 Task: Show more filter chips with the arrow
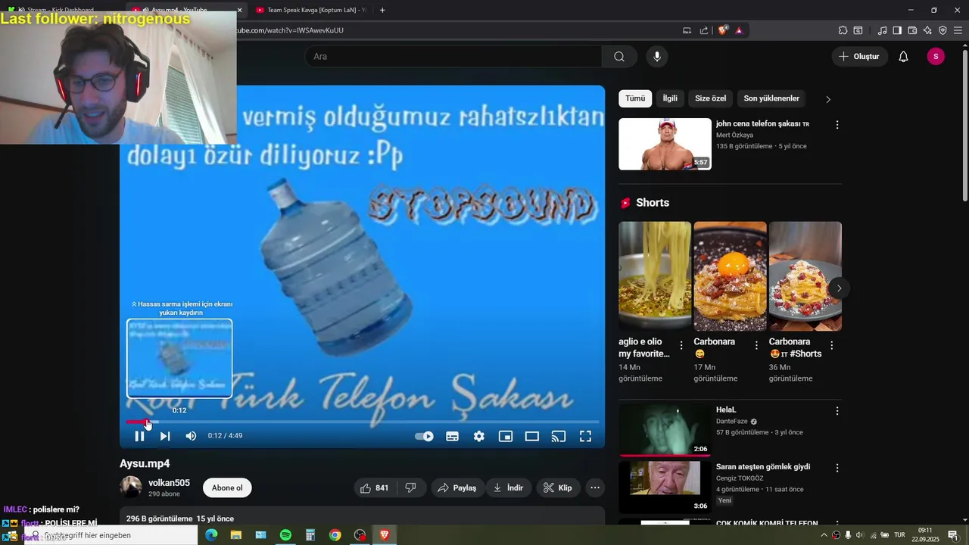click(827, 99)
